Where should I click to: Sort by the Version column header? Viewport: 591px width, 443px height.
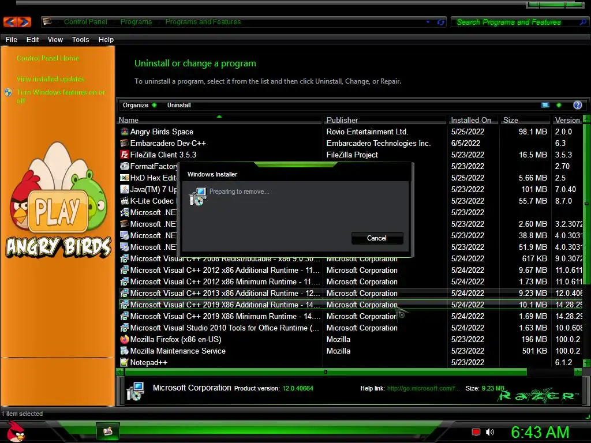(567, 120)
